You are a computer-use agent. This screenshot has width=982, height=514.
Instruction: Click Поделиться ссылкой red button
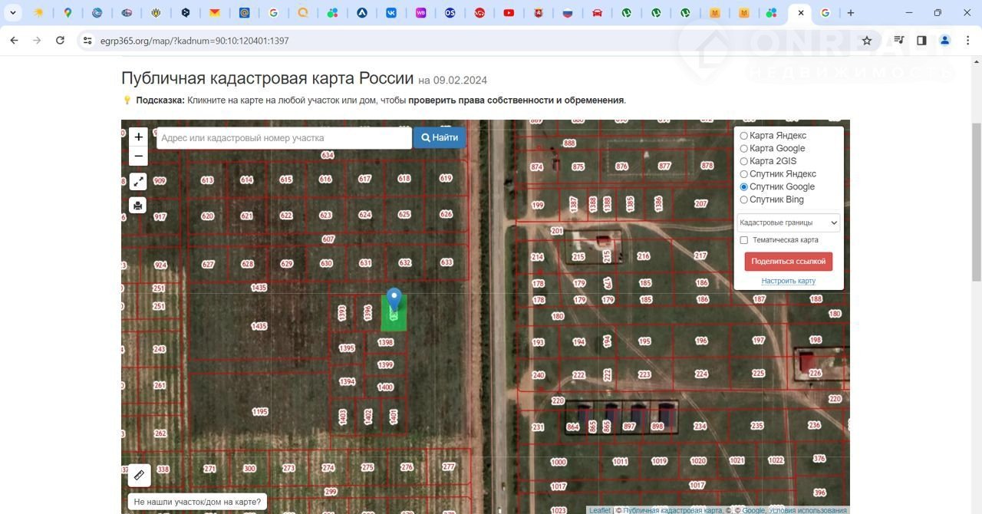point(788,262)
